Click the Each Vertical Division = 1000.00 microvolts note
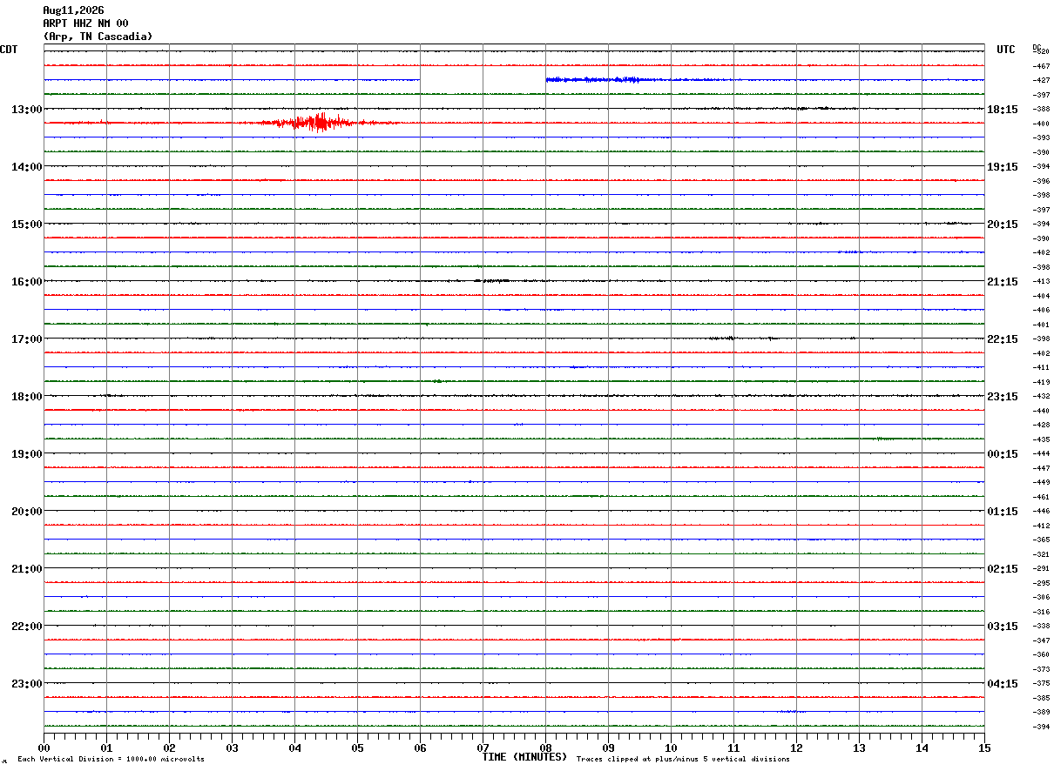 (111, 760)
